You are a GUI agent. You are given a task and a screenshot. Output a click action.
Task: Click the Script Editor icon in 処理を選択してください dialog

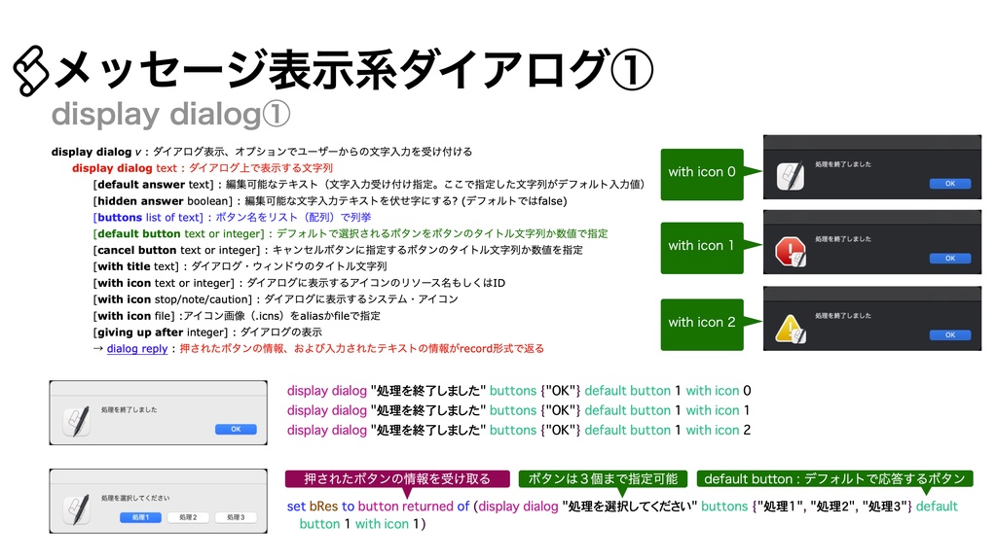[76, 508]
